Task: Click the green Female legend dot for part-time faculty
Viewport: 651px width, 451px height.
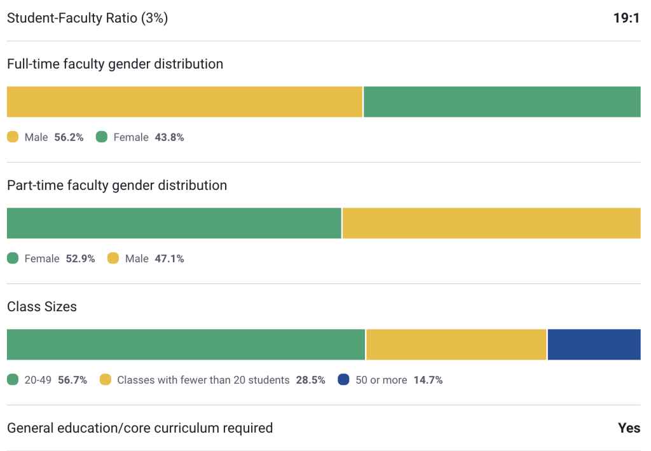Action: tap(13, 259)
